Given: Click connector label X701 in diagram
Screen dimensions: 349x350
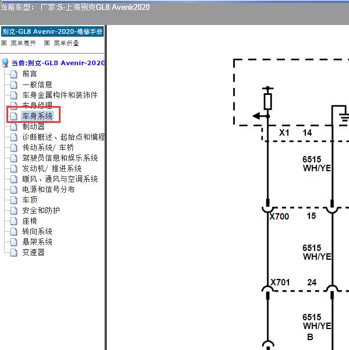Looking at the screenshot, I should click(x=280, y=282).
